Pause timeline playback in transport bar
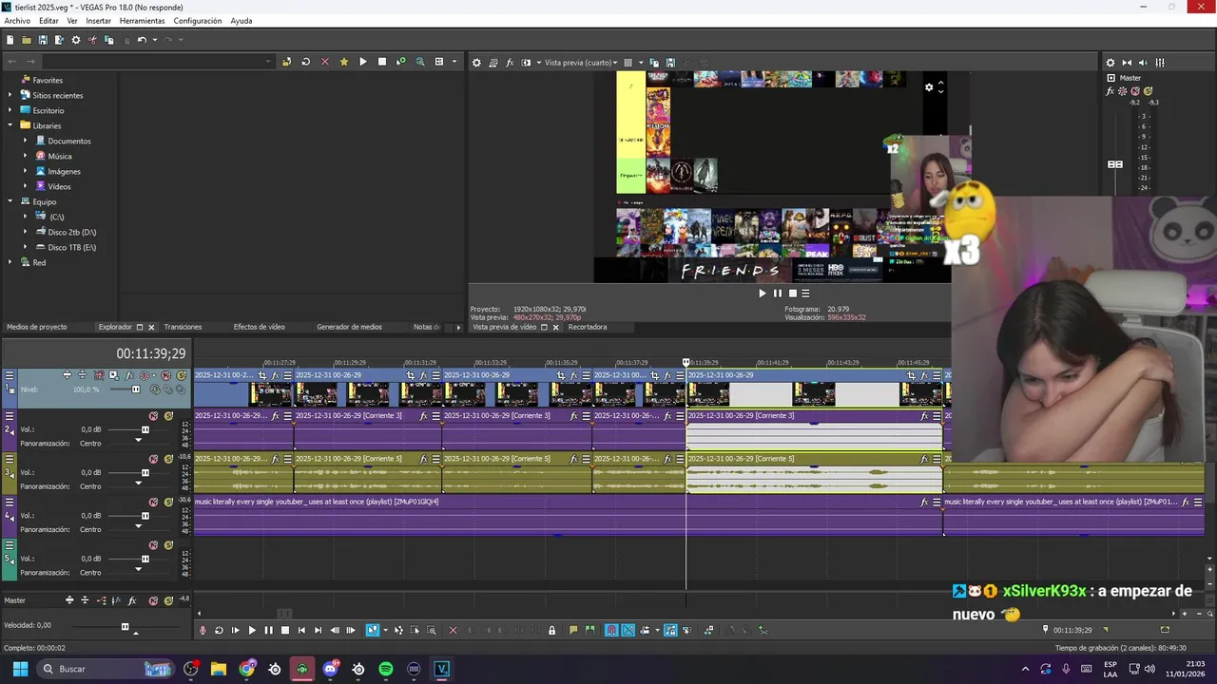1217x684 pixels. (x=268, y=630)
